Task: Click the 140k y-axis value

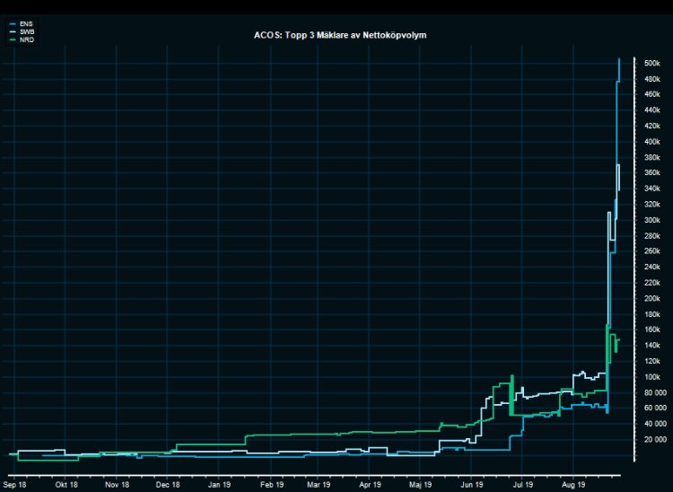Action: coord(652,345)
